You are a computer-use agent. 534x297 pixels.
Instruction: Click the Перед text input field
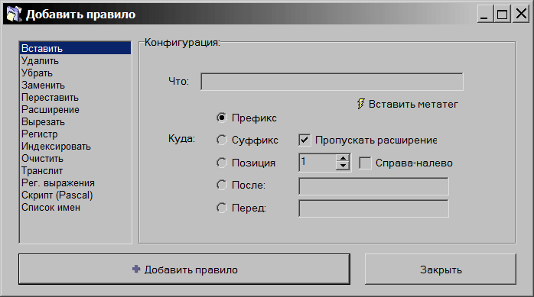pyautogui.click(x=373, y=208)
